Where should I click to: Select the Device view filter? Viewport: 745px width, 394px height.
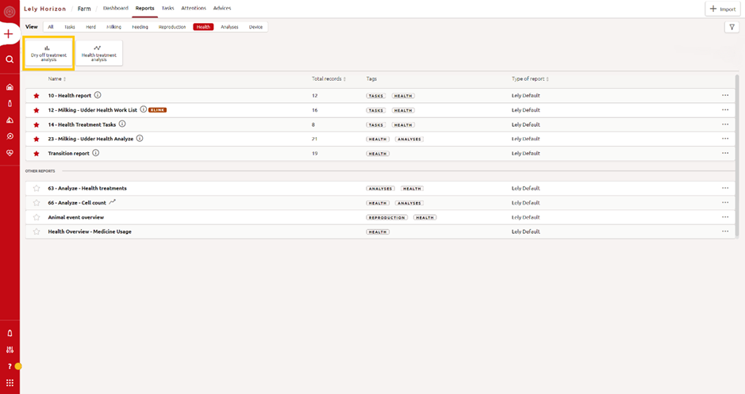coord(255,27)
